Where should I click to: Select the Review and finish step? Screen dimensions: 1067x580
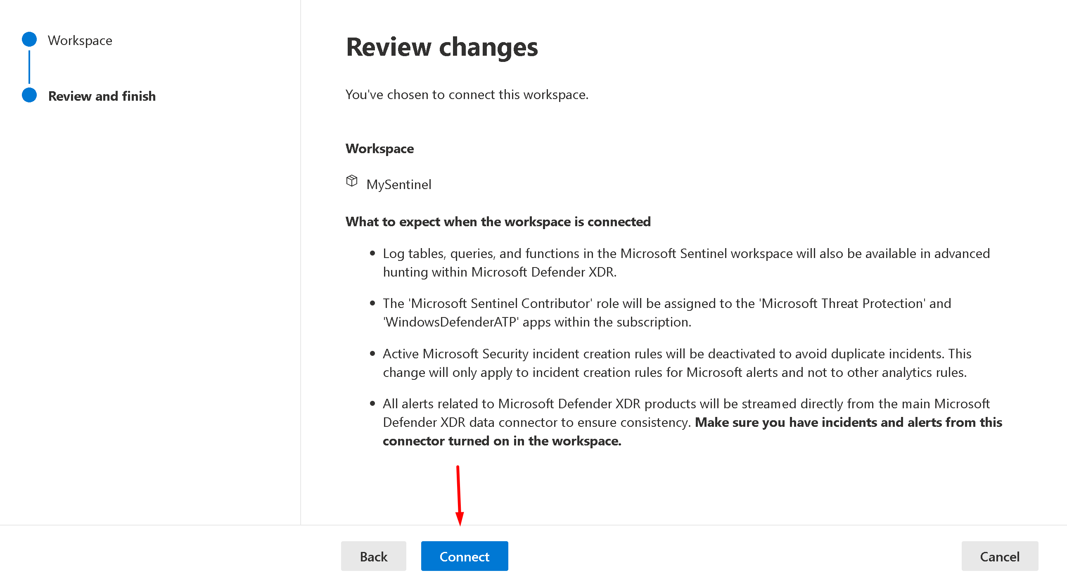pyautogui.click(x=102, y=96)
